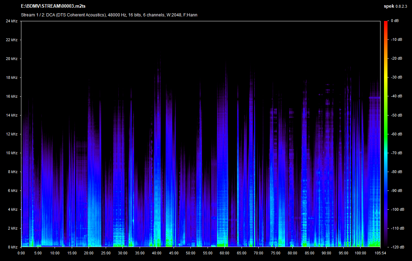Click the 6 kHz frequency axis label

pyautogui.click(x=13, y=191)
